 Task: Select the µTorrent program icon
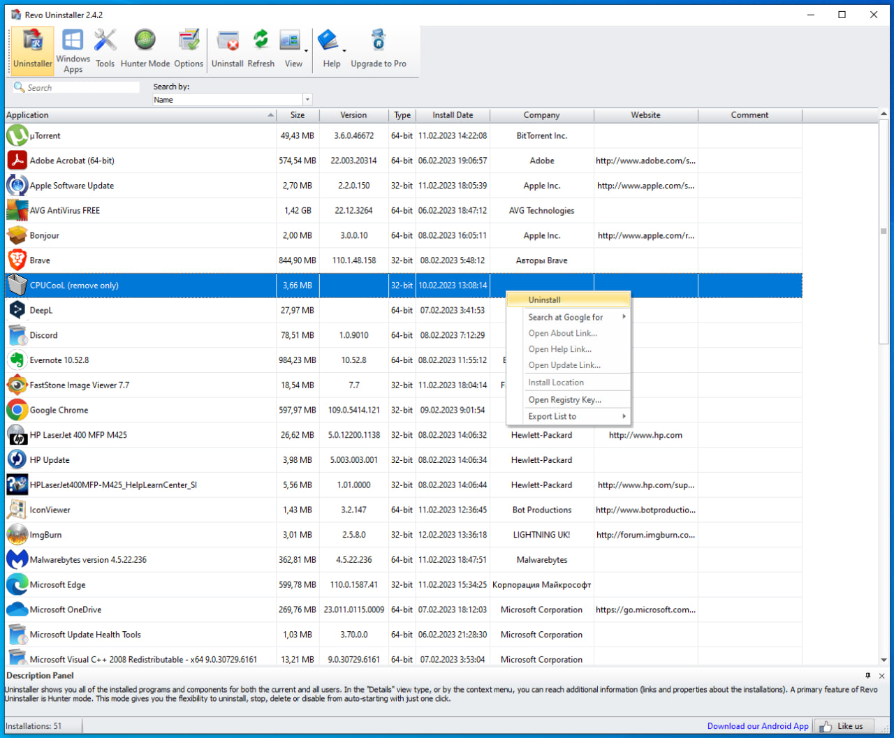[x=17, y=135]
